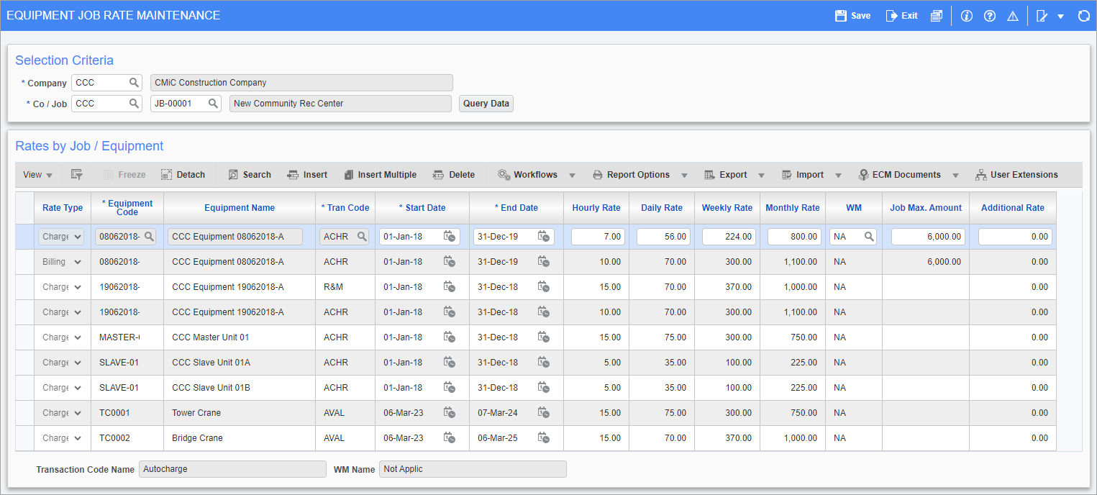1097x495 pixels.
Task: Click the magnifier lookup beside the Company field
Action: click(x=135, y=82)
